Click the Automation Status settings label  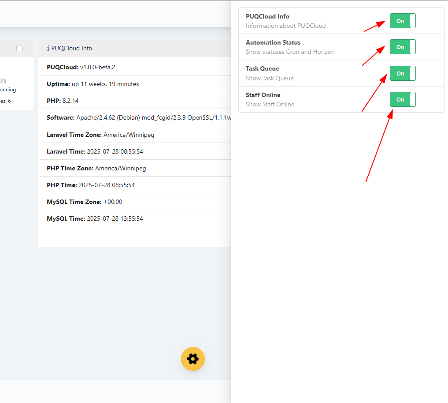(273, 43)
